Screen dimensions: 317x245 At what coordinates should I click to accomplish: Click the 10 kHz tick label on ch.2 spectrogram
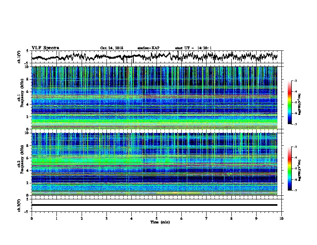(27, 133)
